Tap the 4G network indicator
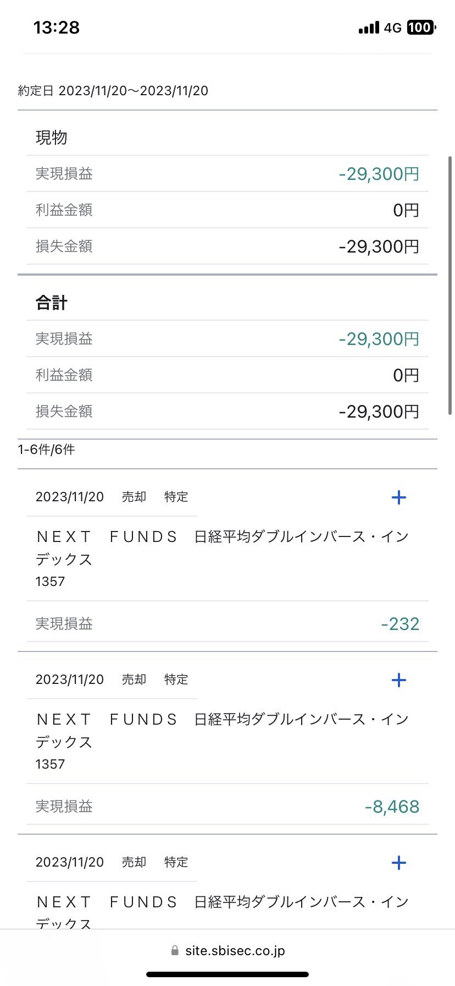The image size is (455, 986). (x=392, y=28)
